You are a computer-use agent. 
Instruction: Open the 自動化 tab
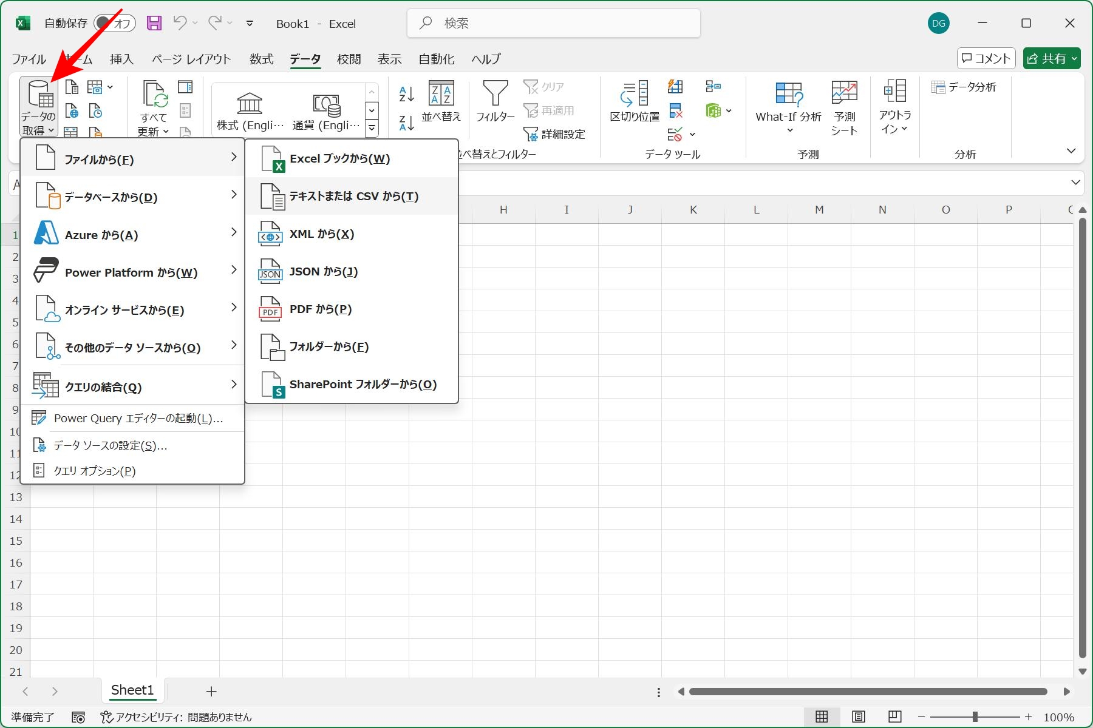click(x=437, y=59)
